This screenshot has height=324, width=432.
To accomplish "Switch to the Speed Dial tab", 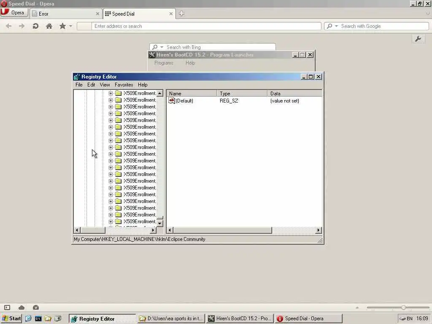I will click(x=139, y=13).
